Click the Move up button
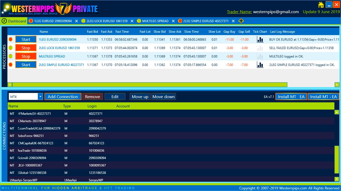This screenshot has height=191, width=341. (x=140, y=97)
